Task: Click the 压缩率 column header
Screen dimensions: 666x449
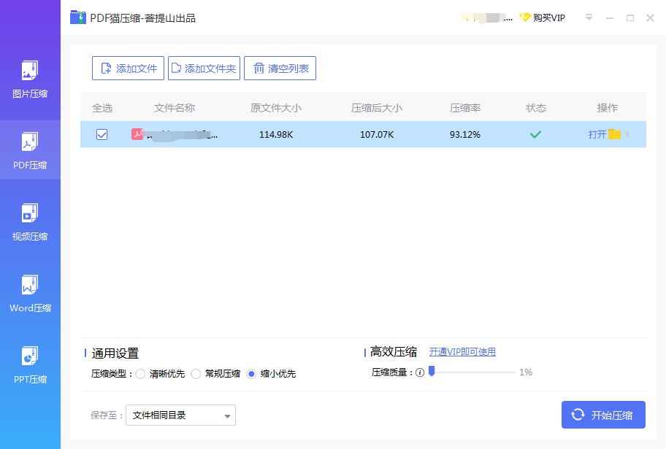Action: [465, 108]
